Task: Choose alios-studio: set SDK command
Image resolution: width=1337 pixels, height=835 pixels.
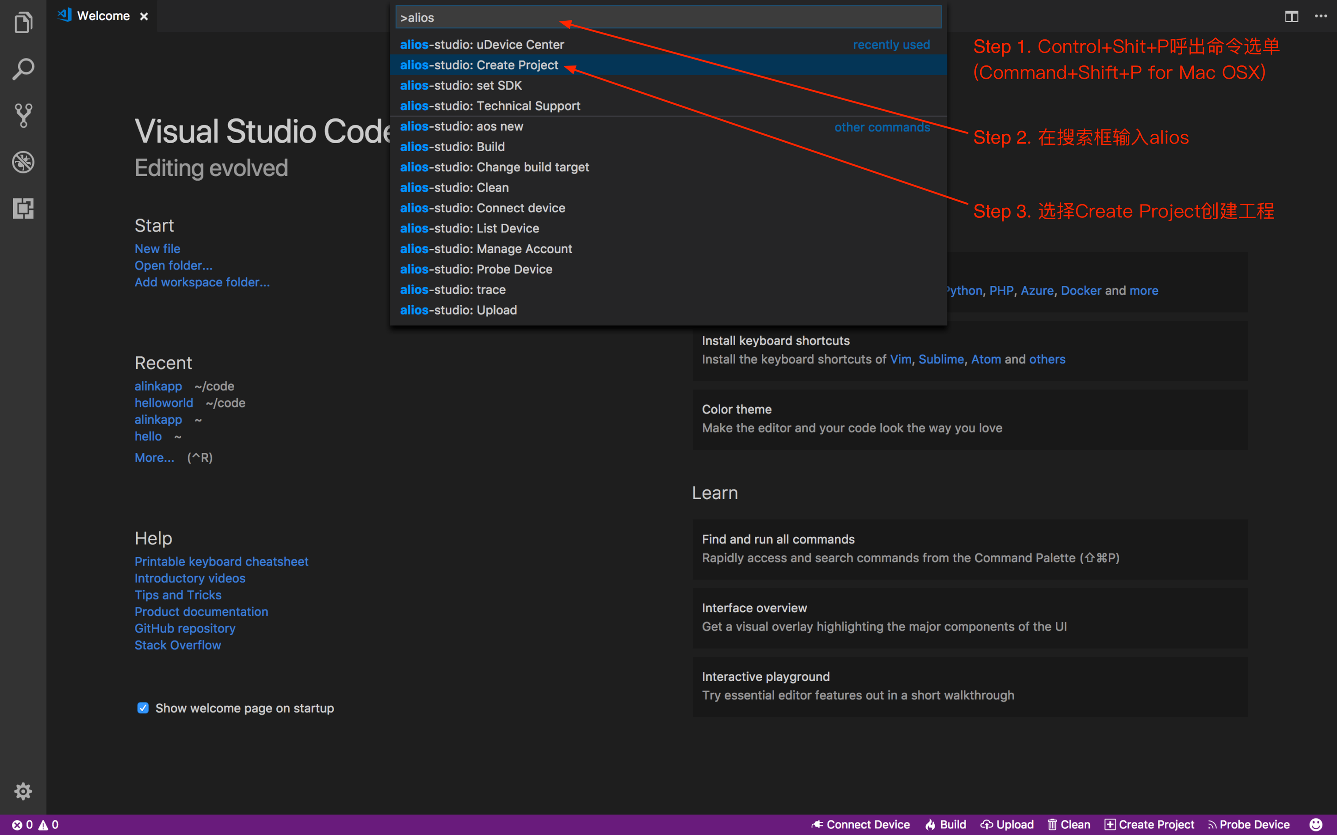Action: tap(461, 86)
